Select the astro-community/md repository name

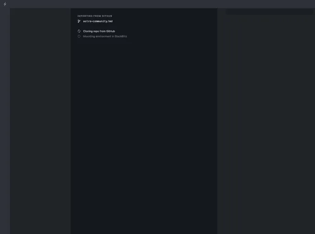click(x=98, y=21)
